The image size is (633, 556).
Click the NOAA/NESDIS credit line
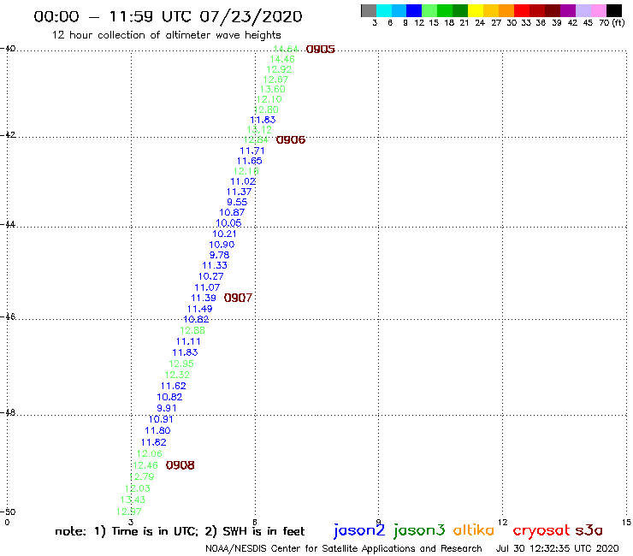click(344, 549)
